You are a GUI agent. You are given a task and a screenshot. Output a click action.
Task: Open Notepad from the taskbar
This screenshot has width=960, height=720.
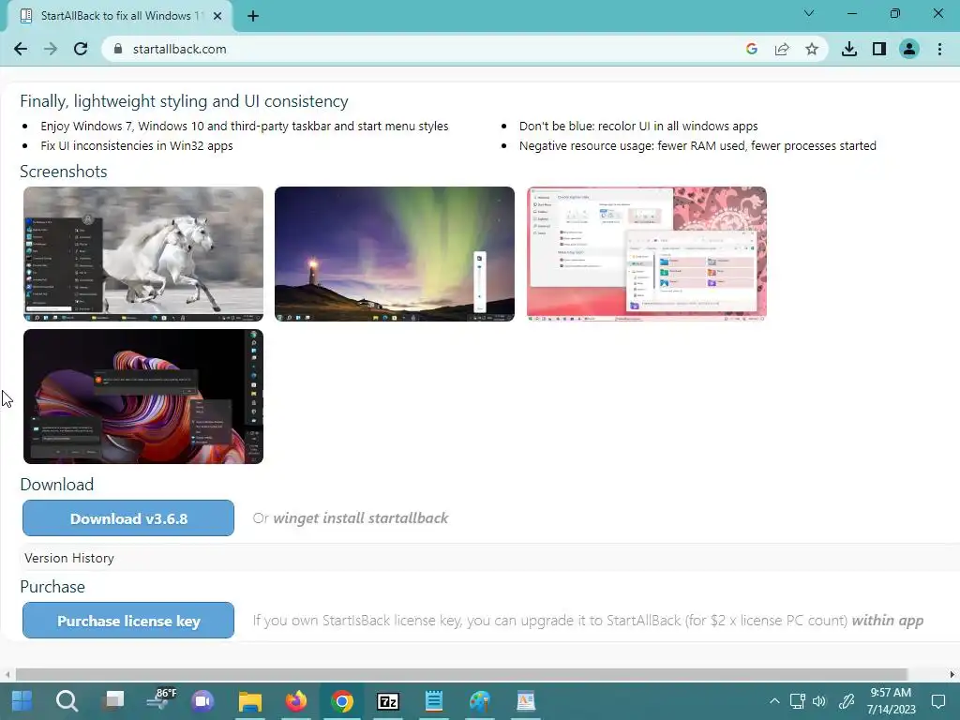(434, 701)
